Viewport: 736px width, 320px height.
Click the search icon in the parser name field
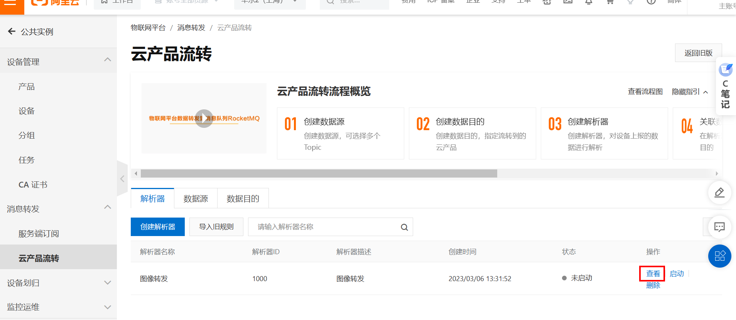pyautogui.click(x=404, y=227)
